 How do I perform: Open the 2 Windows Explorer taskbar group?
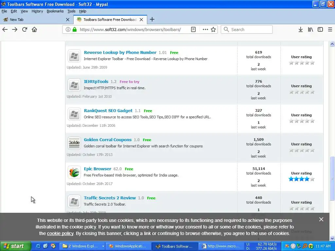click(x=82, y=246)
